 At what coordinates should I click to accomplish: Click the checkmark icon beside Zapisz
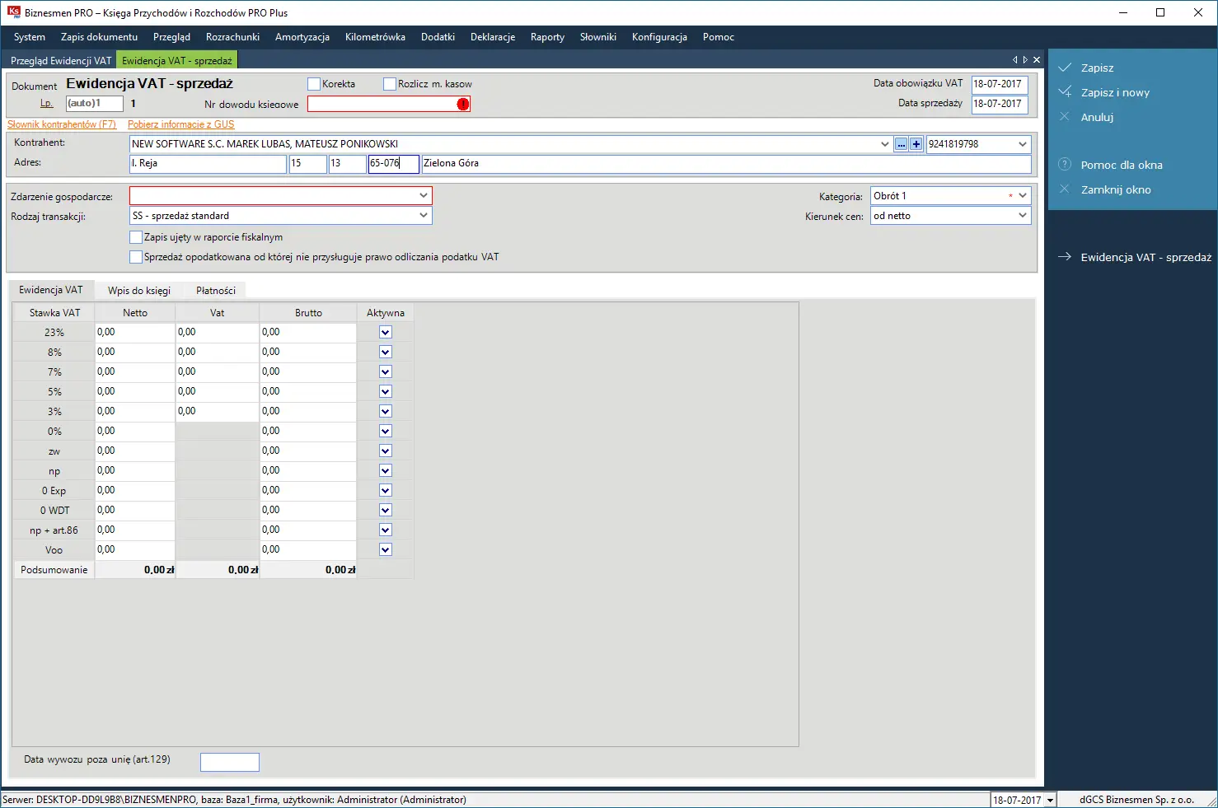pos(1065,68)
